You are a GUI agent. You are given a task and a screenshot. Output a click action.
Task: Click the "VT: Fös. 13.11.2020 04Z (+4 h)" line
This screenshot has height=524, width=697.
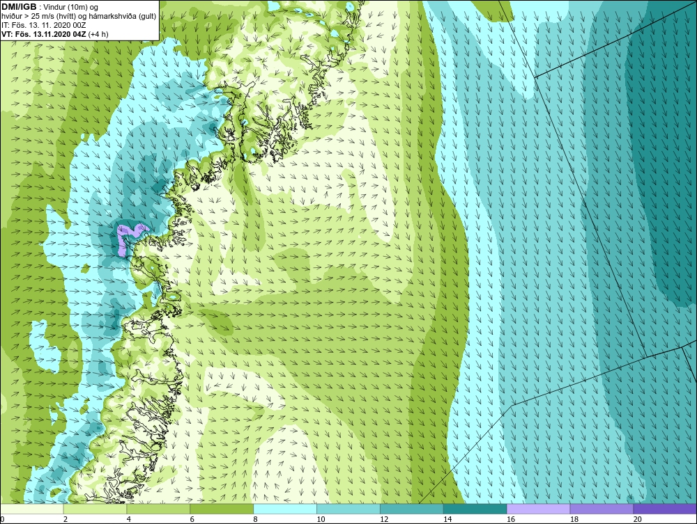(x=54, y=33)
